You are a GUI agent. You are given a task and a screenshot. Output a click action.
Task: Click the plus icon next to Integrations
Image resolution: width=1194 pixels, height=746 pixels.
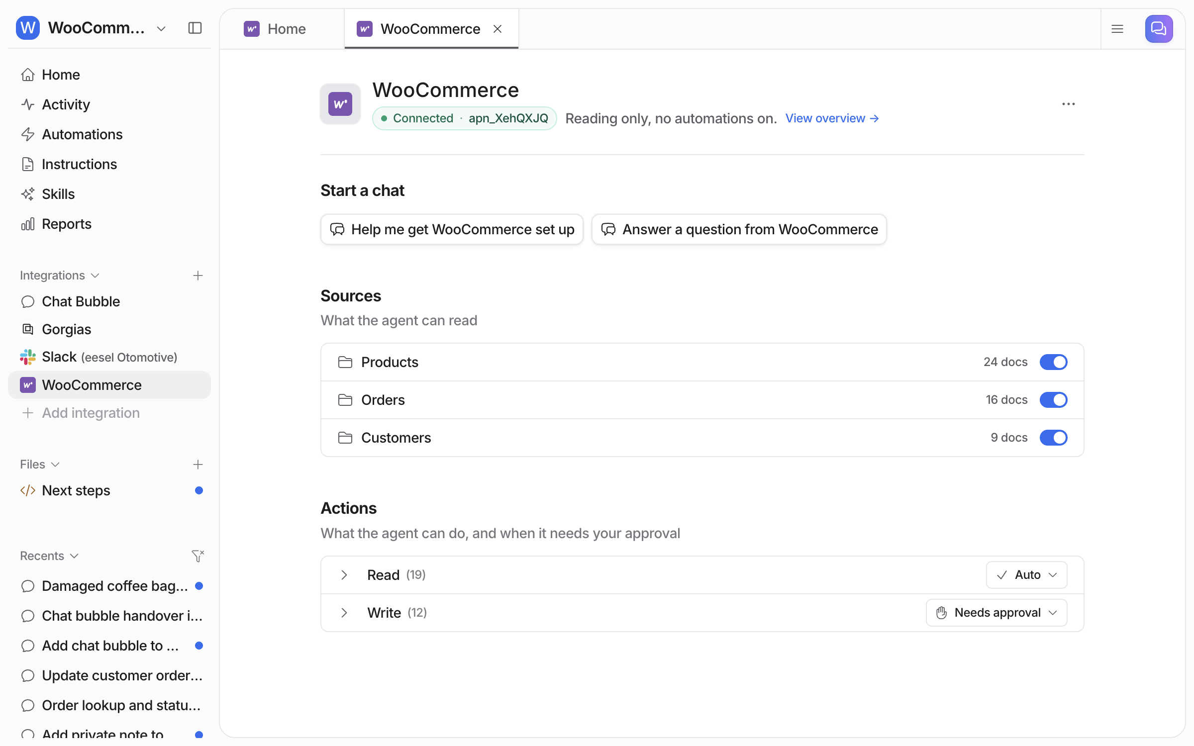(198, 276)
